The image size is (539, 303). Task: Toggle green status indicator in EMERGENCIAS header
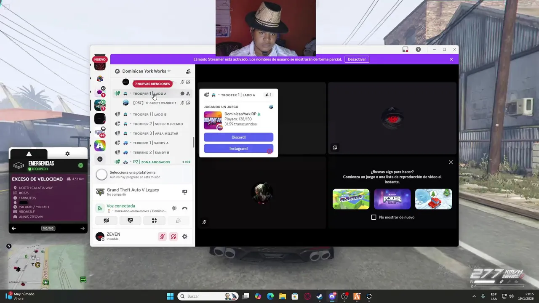point(80,165)
